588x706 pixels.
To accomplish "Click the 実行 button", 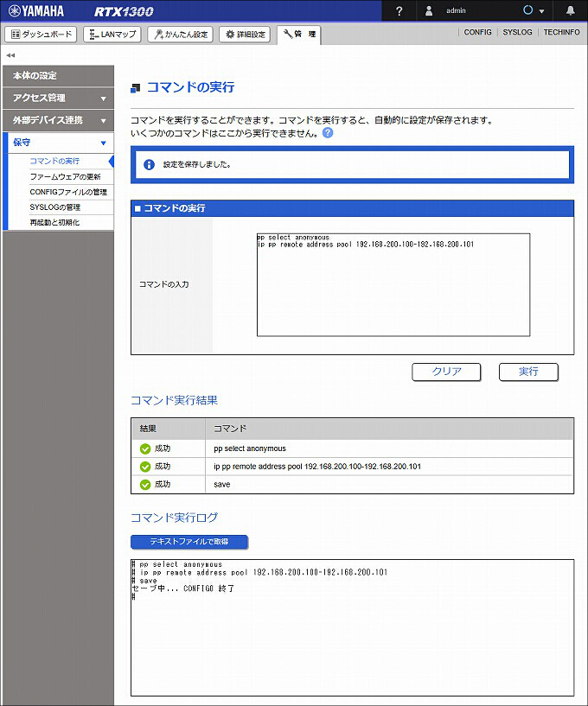I will (528, 372).
